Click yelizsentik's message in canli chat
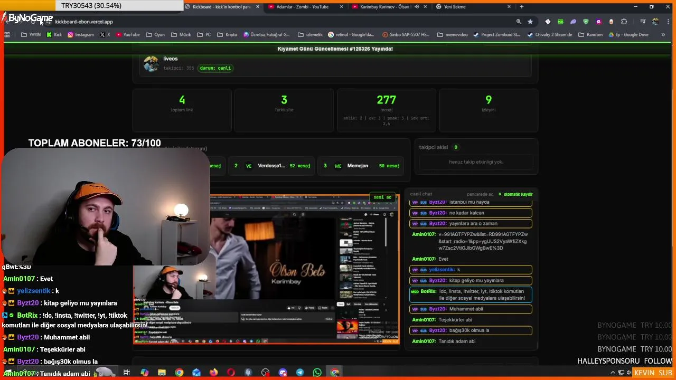Screen dimensions: 676x380 pos(471,270)
